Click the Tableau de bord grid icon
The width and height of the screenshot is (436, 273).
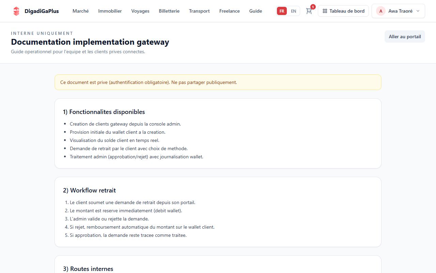[x=325, y=11]
